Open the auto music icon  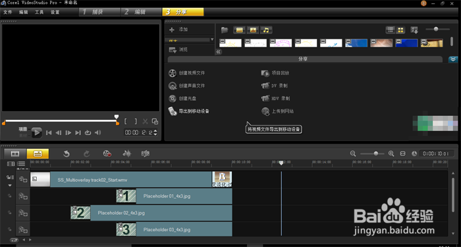pos(146,153)
